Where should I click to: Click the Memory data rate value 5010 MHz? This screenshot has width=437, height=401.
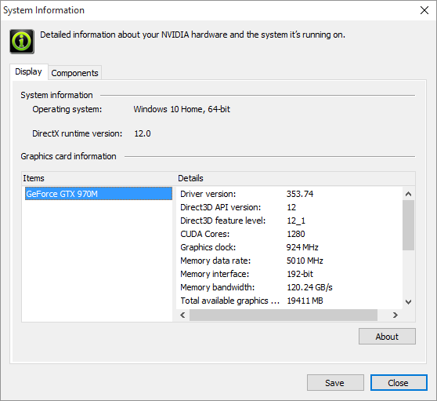tap(305, 261)
